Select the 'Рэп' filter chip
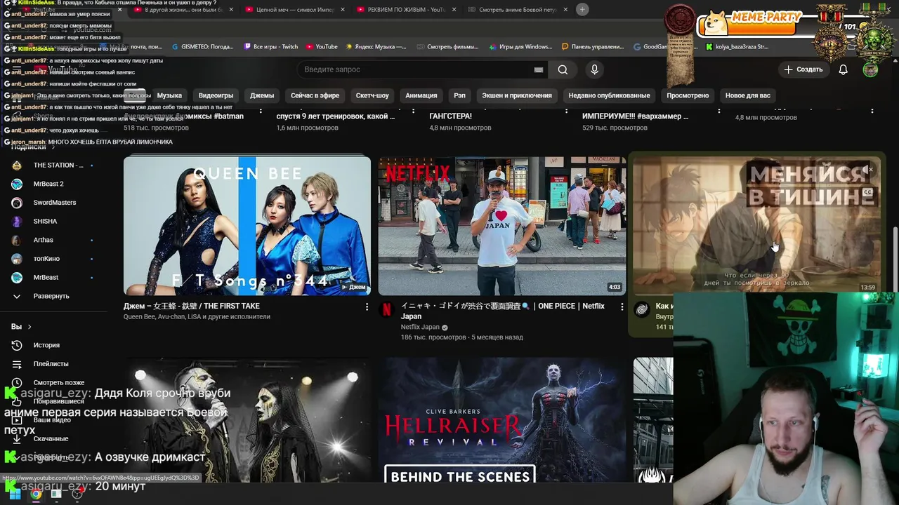Image resolution: width=899 pixels, height=505 pixels. (459, 95)
